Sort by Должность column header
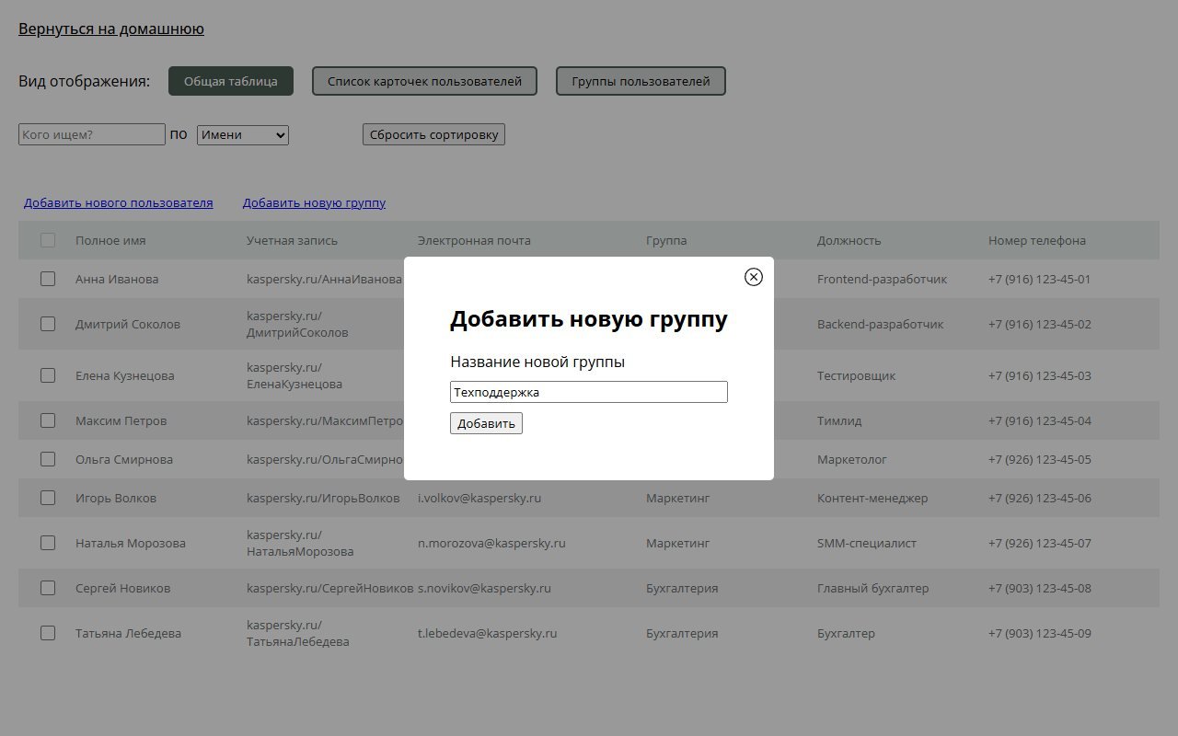1178x736 pixels. pyautogui.click(x=849, y=240)
